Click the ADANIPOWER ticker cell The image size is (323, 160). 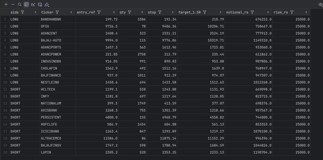click(x=57, y=54)
